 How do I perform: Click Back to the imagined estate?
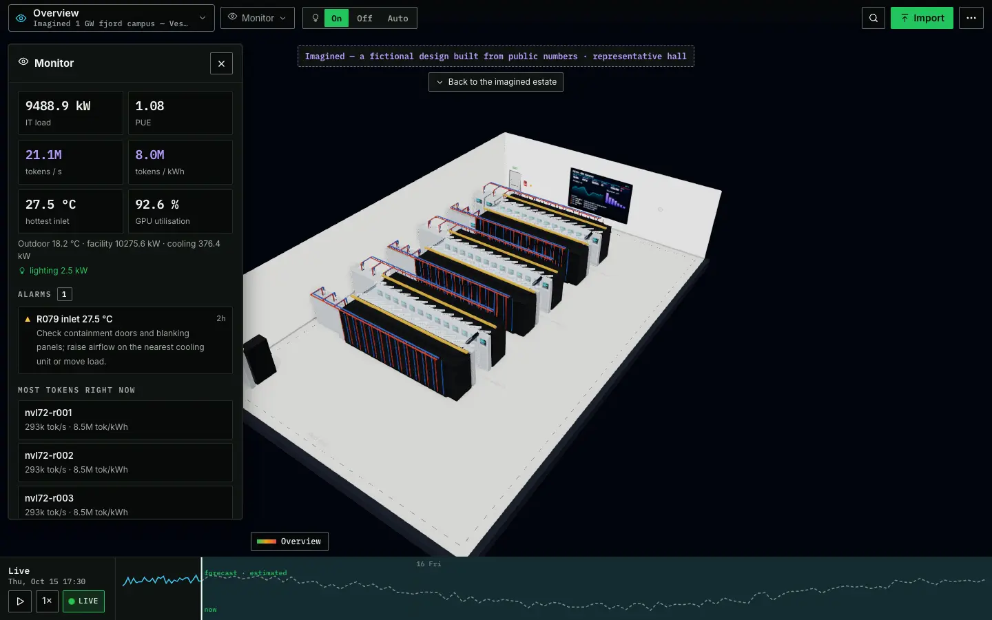[496, 82]
